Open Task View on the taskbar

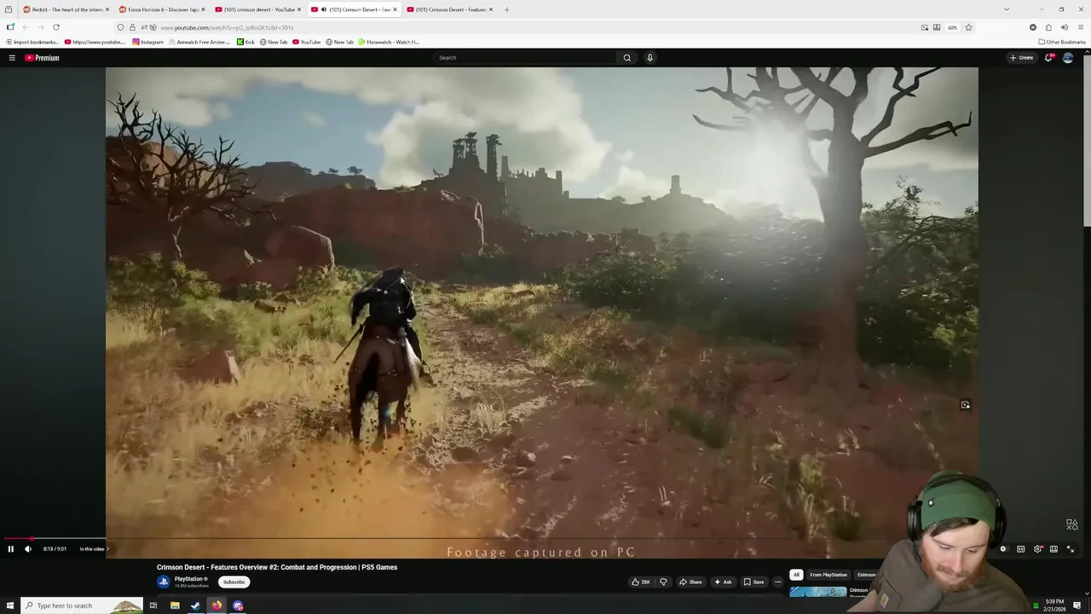pos(153,605)
